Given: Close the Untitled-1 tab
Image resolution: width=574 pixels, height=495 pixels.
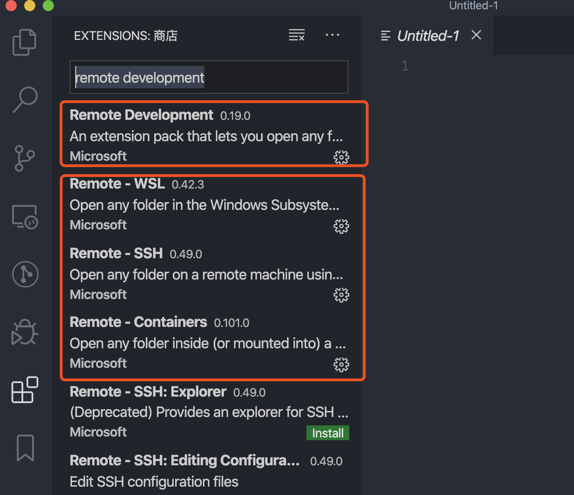Looking at the screenshot, I should tap(476, 35).
